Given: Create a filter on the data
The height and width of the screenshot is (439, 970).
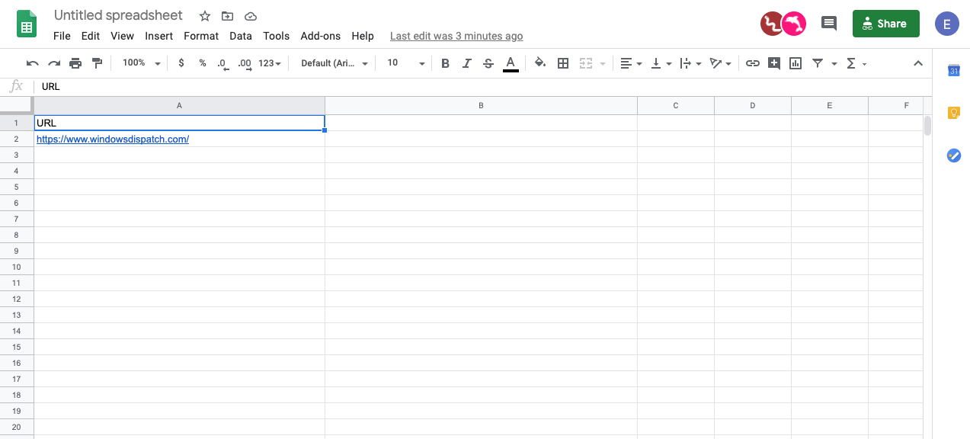Looking at the screenshot, I should click(816, 63).
